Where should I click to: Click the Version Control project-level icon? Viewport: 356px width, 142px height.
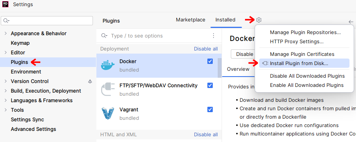[x=90, y=82]
